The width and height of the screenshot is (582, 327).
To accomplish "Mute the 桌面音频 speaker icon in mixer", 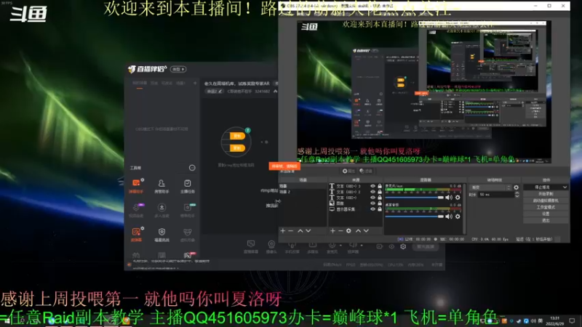I will tap(449, 216).
